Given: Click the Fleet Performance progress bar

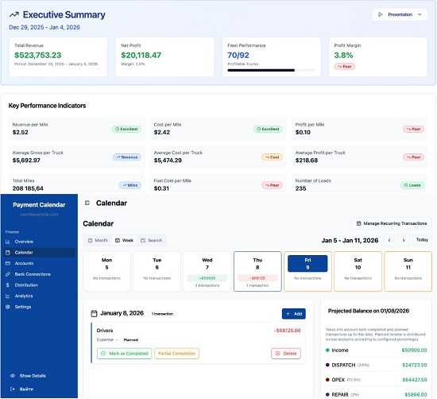Looking at the screenshot, I should pyautogui.click(x=271, y=70).
